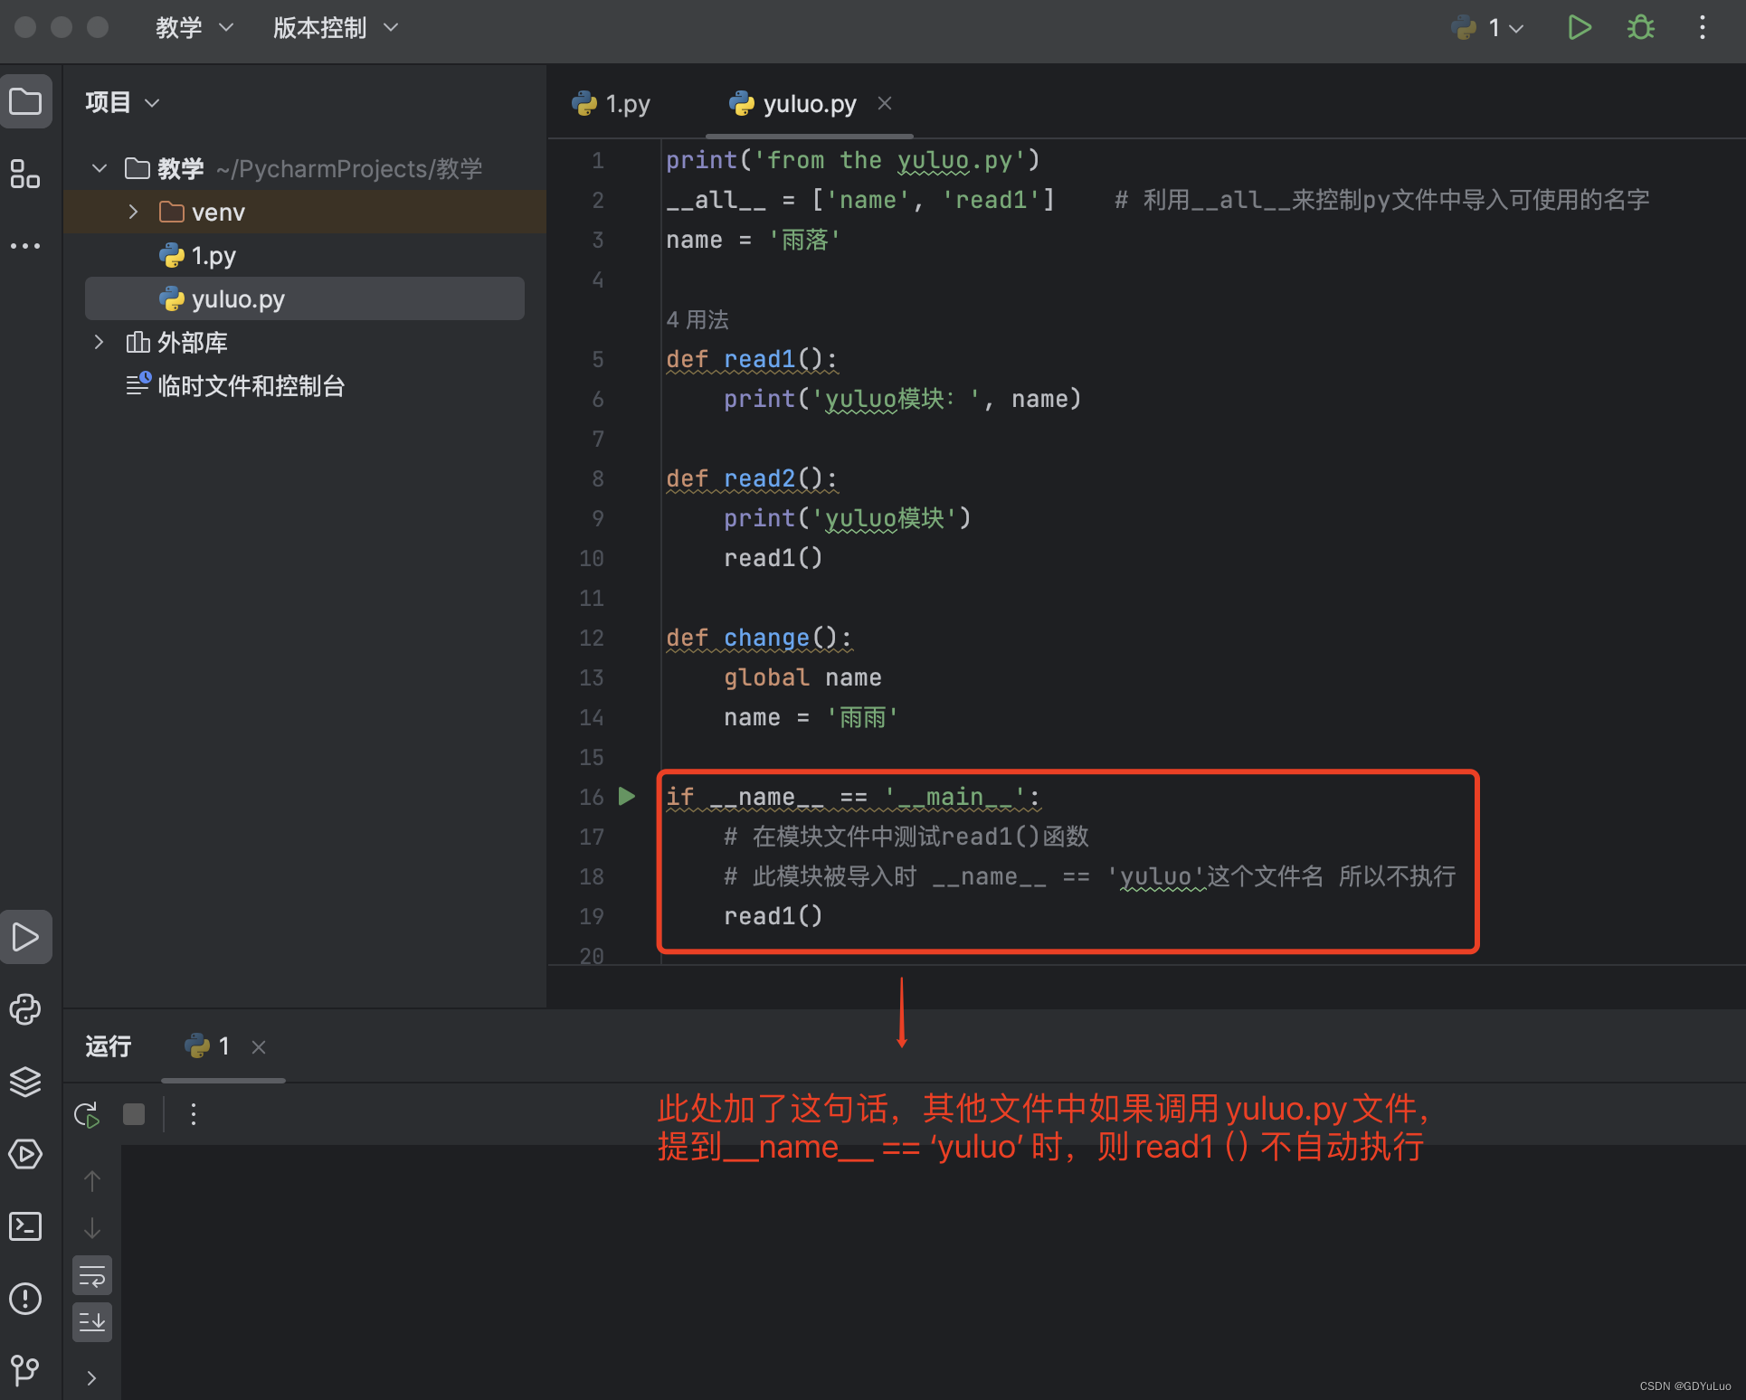
Task: Expand the venv folder
Action: coord(133,212)
